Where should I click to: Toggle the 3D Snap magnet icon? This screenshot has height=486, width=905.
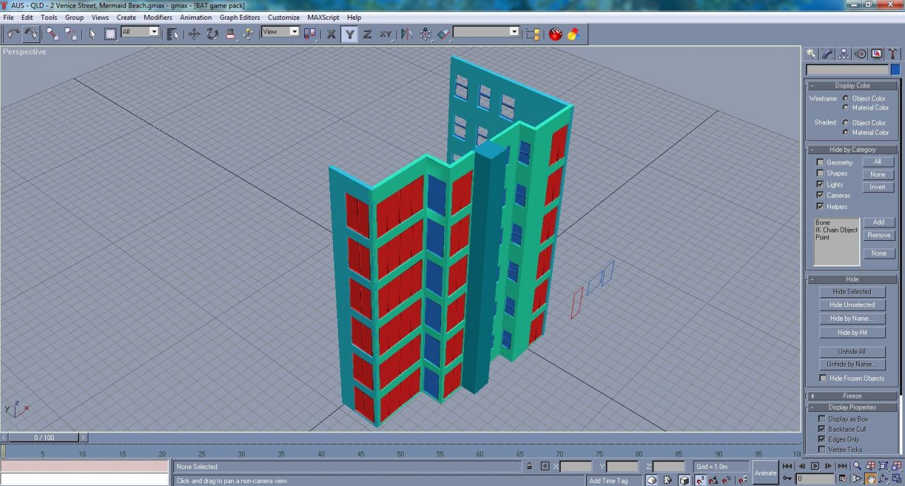tap(699, 480)
